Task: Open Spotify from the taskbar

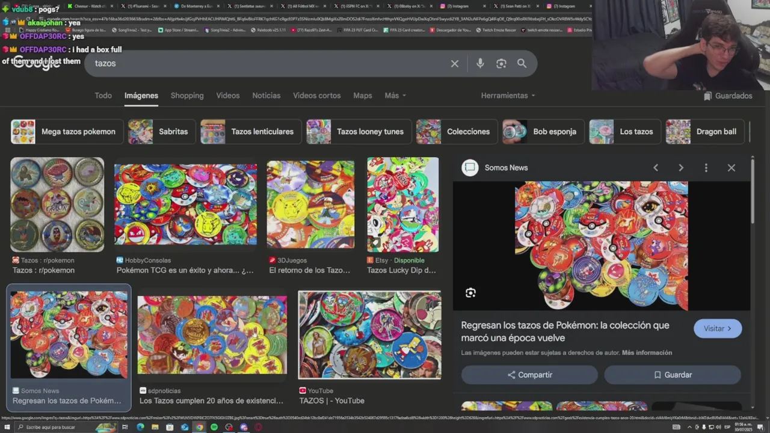Action: tap(214, 427)
